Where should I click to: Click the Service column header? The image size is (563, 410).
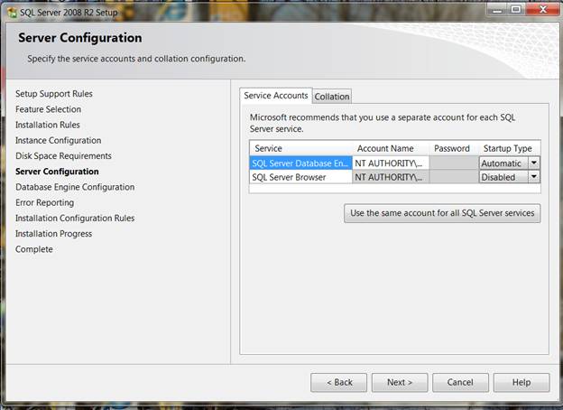pyautogui.click(x=300, y=148)
